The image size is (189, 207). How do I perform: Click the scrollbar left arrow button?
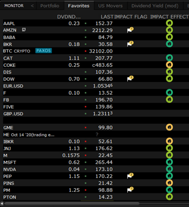click(2, 204)
